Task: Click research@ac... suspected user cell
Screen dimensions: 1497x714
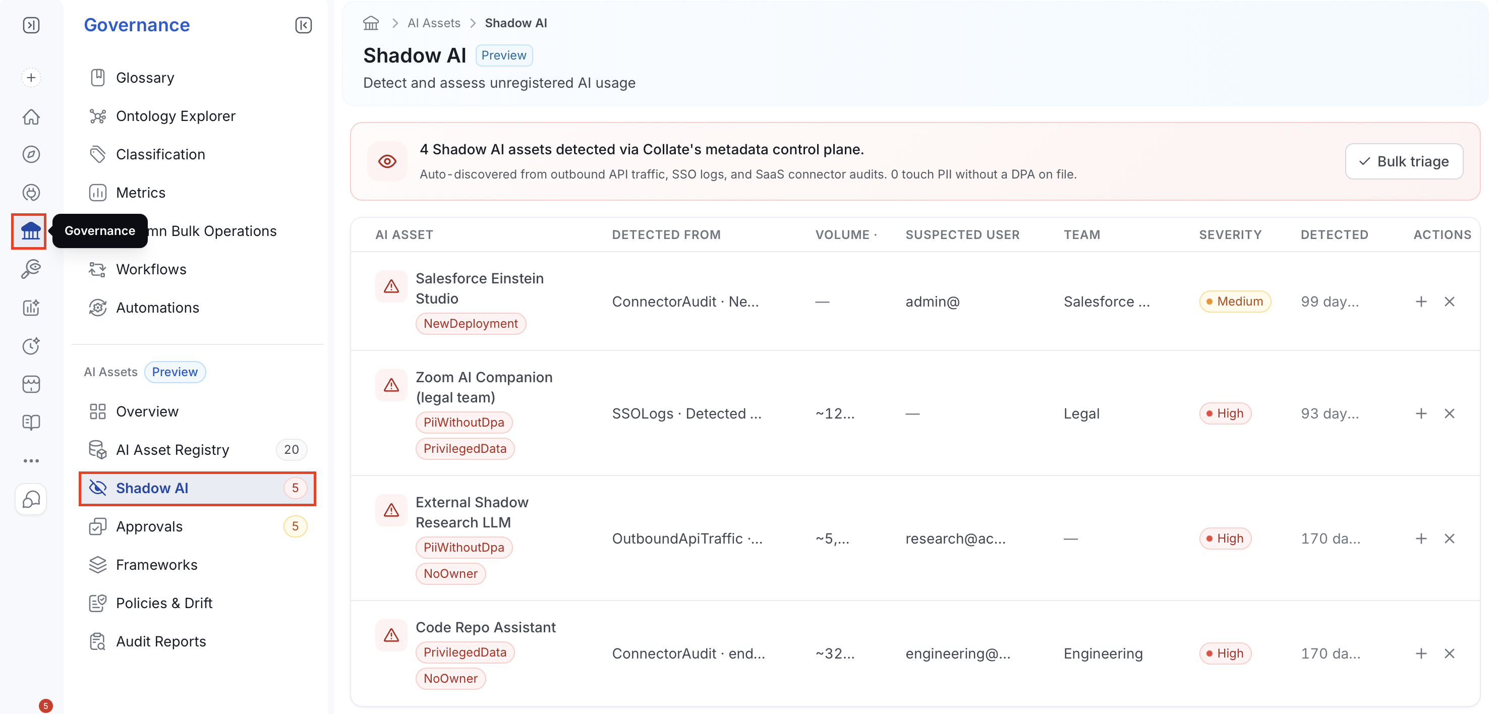Action: tap(955, 539)
